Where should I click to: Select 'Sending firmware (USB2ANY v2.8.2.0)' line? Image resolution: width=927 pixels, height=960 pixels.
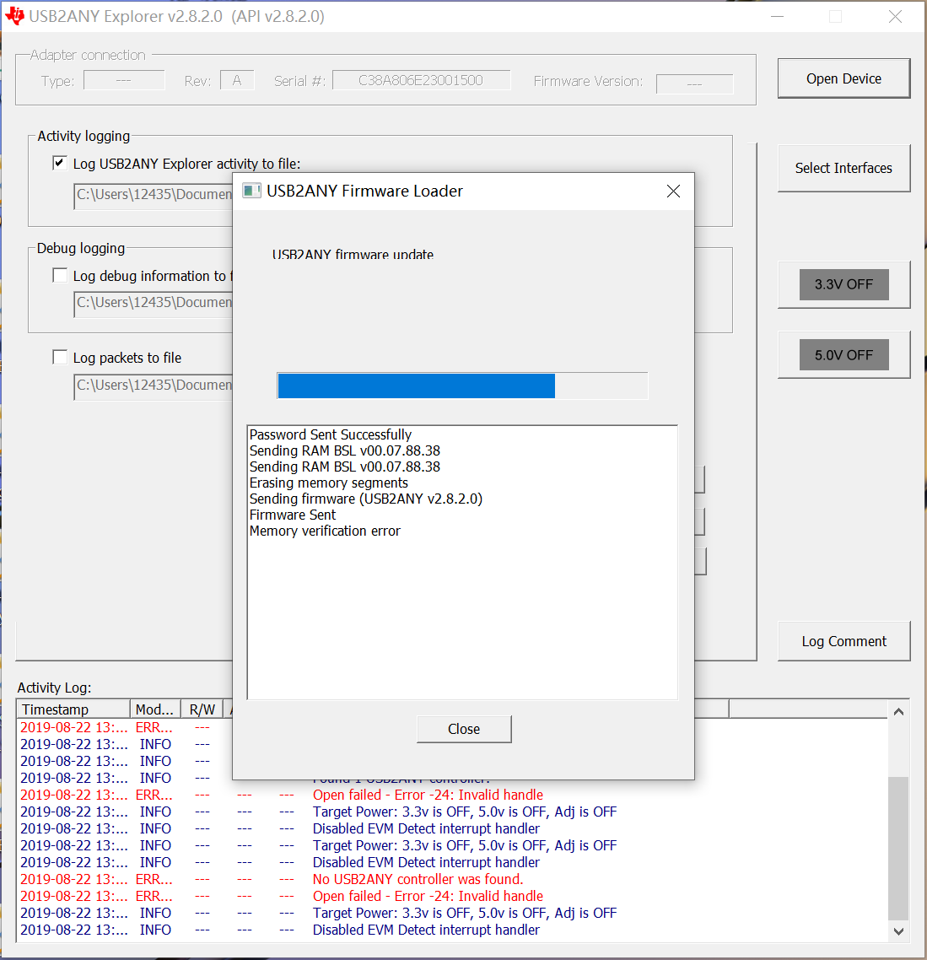pyautogui.click(x=365, y=499)
